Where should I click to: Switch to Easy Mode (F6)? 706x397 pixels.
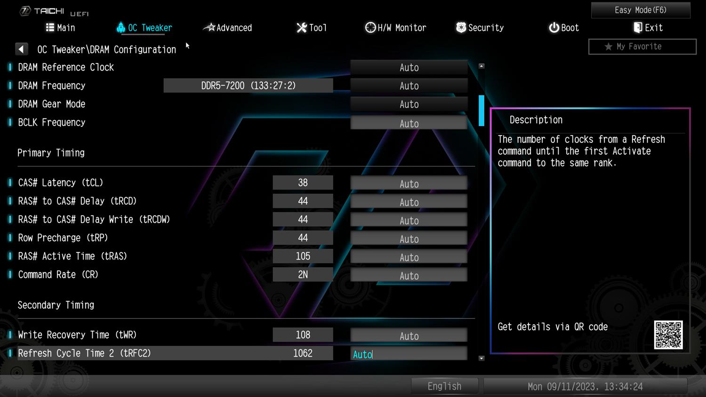pyautogui.click(x=640, y=10)
